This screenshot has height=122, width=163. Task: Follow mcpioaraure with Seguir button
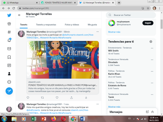coord(148,23)
